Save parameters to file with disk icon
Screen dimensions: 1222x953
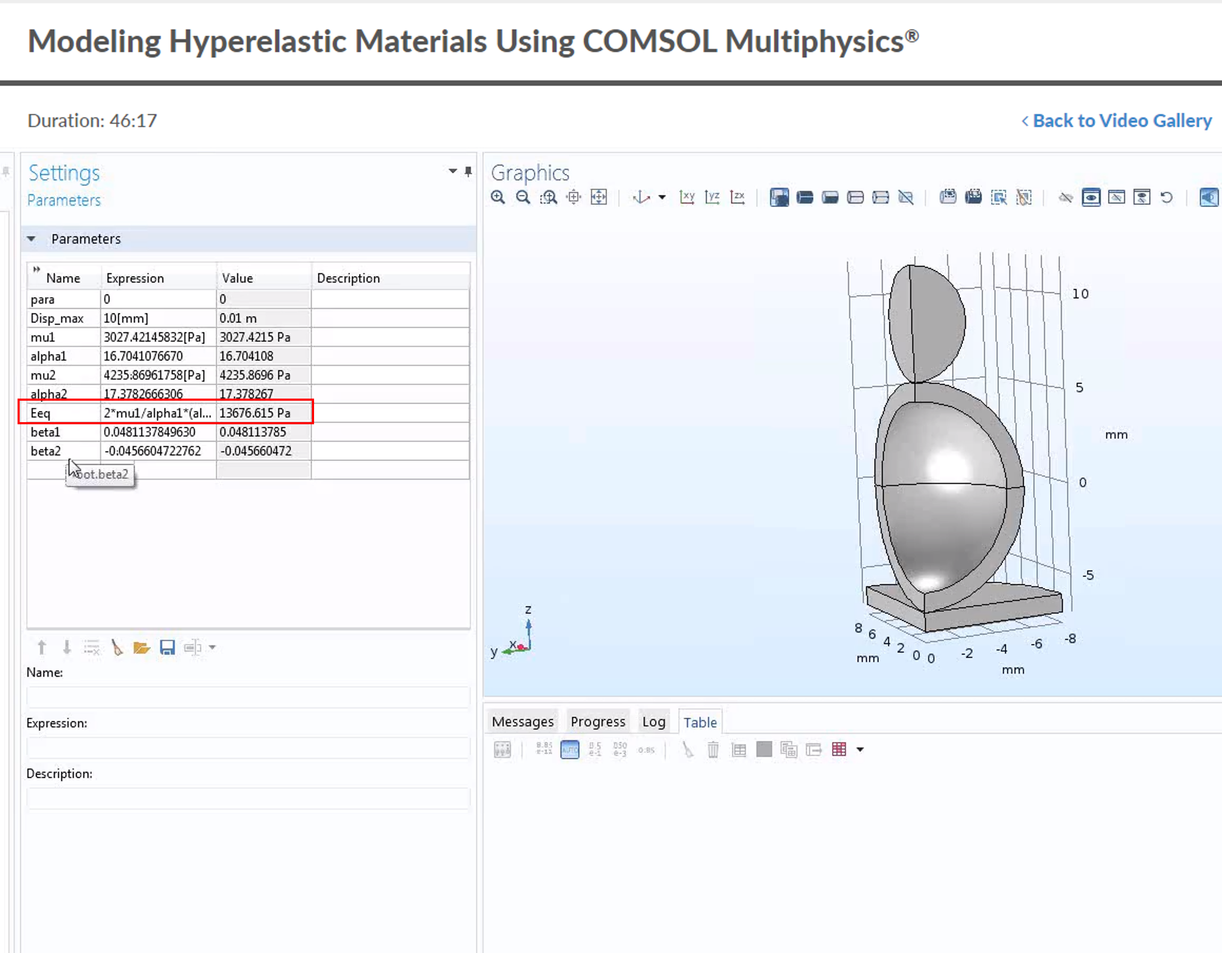[167, 648]
